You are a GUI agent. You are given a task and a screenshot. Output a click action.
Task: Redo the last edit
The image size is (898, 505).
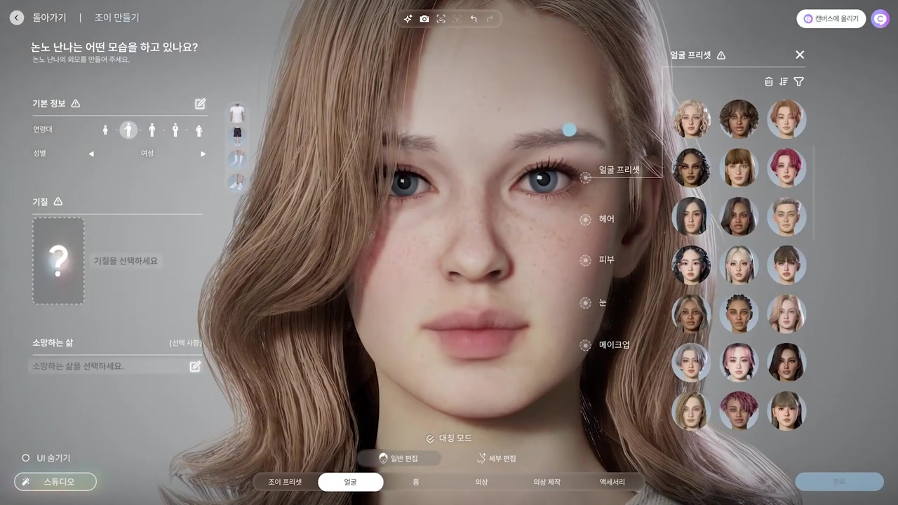(x=490, y=19)
